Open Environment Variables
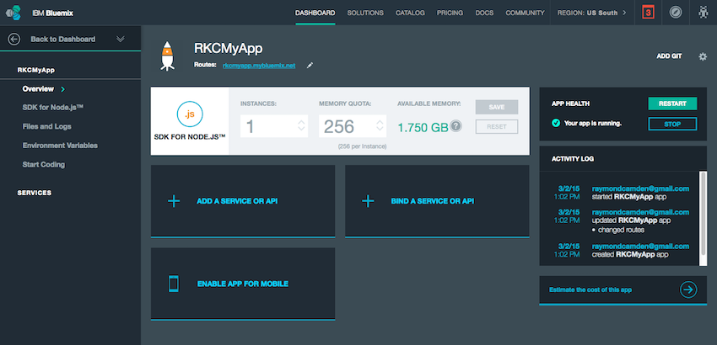This screenshot has width=717, height=345. 60,146
